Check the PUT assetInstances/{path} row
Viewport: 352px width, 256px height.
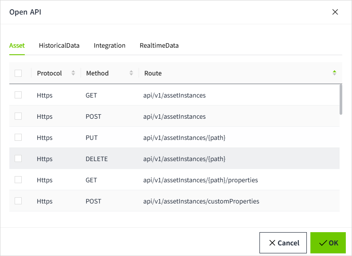(18, 137)
